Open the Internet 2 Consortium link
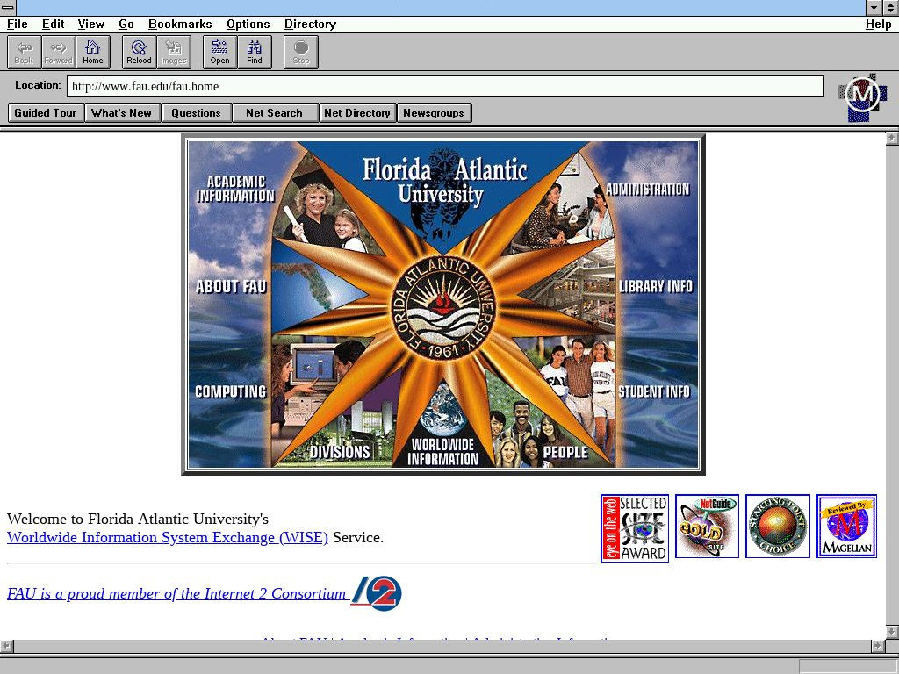The height and width of the screenshot is (674, 899). click(176, 594)
